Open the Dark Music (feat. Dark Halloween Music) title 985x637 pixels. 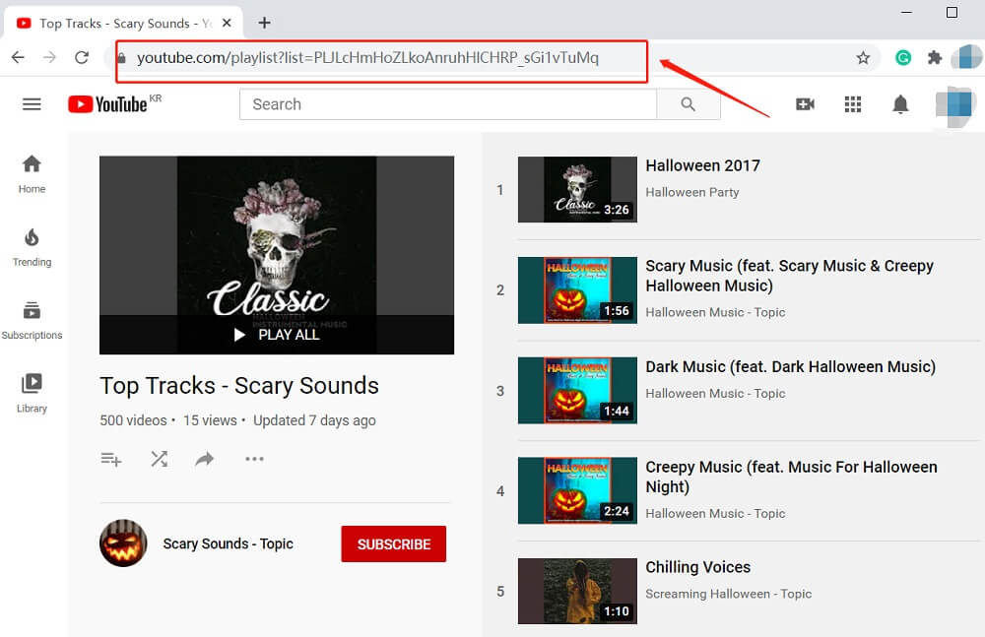click(791, 367)
